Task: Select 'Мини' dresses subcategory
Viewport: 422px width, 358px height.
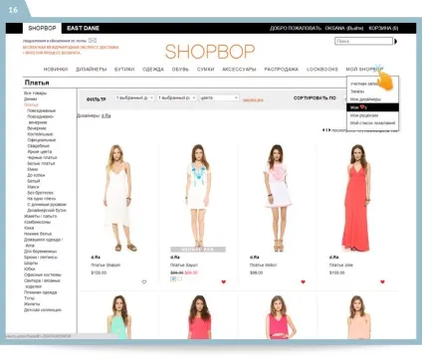Action: pos(33,169)
